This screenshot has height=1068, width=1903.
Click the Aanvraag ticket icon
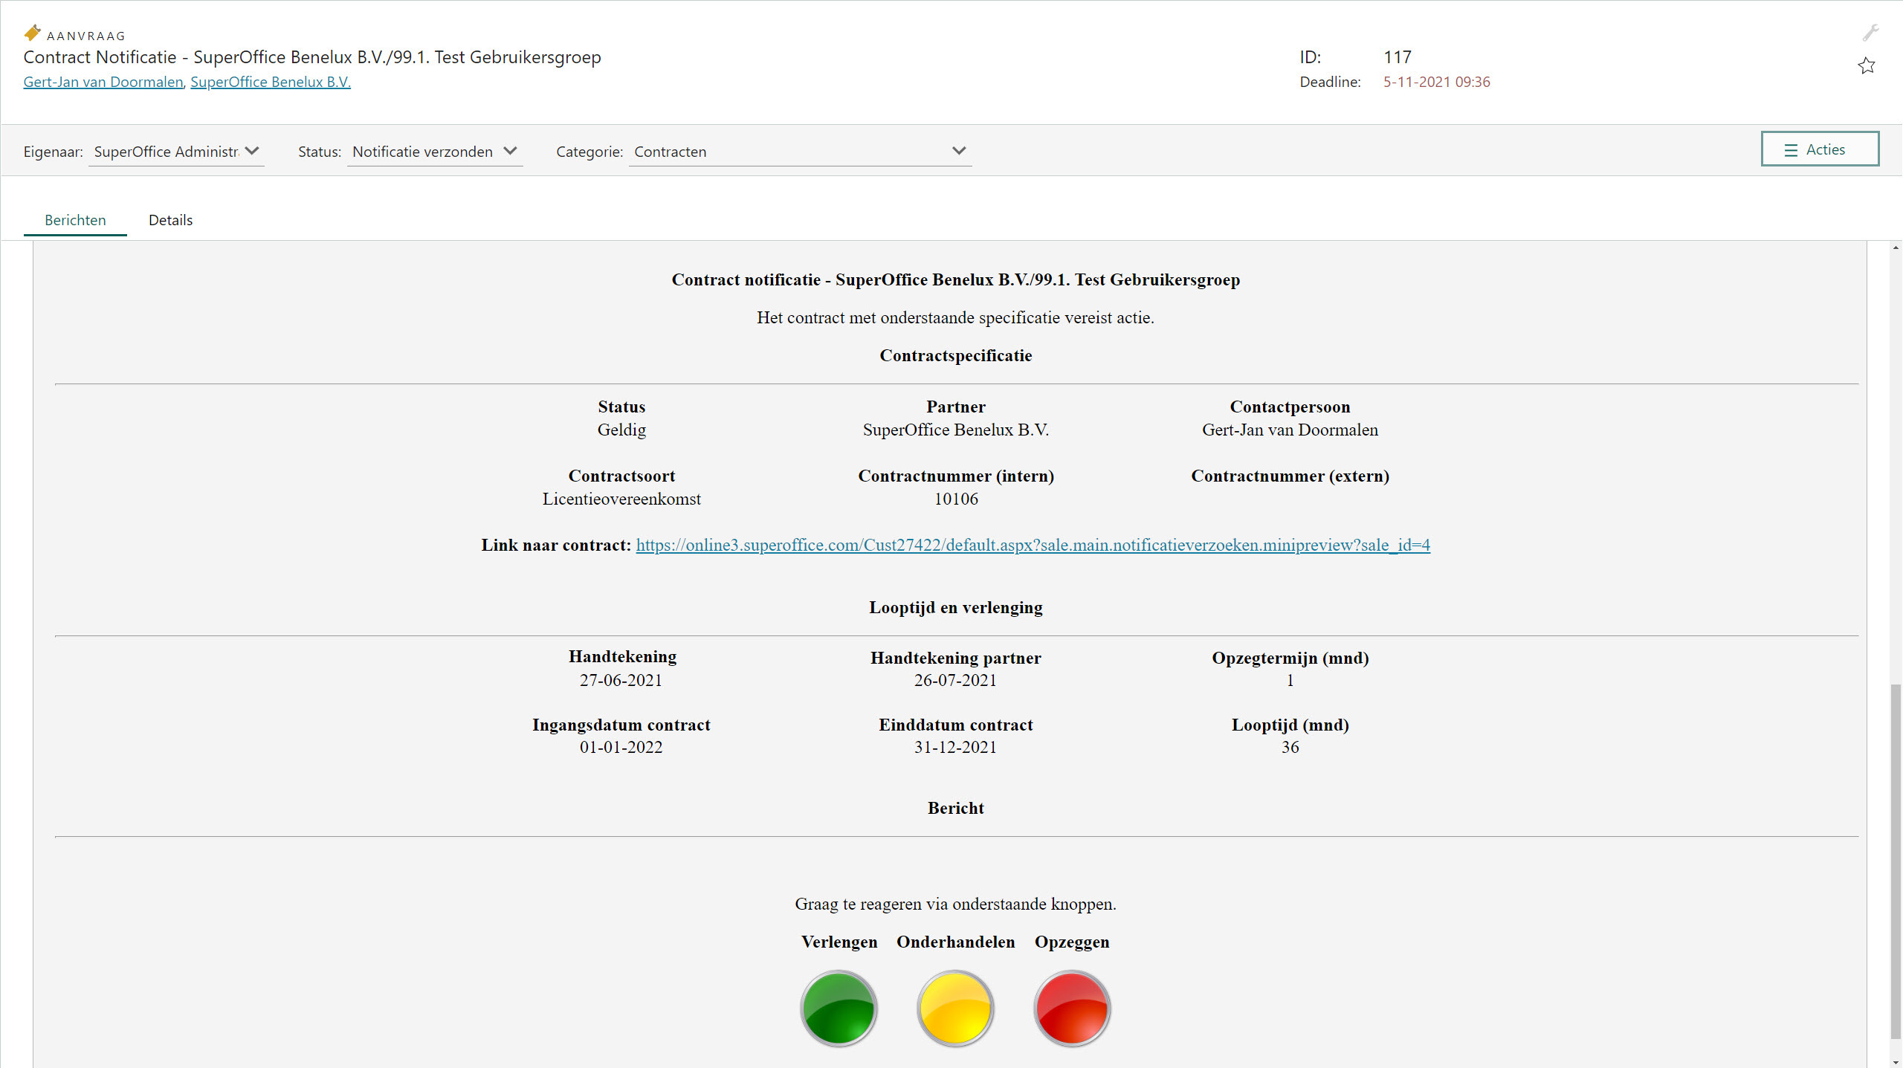pos(32,33)
